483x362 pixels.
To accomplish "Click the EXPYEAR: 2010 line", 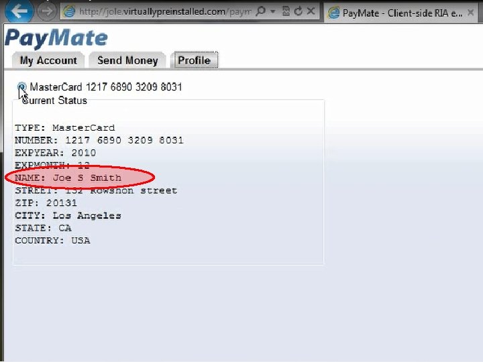I will 55,153.
